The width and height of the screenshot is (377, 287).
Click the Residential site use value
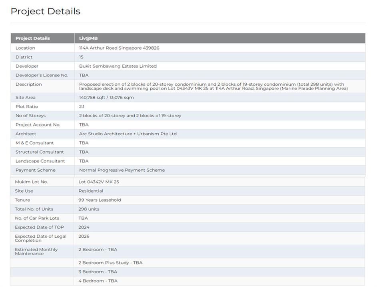tap(91, 191)
